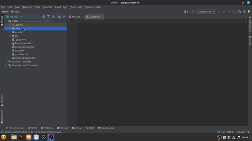Click the Build Project hammer icon

click(x=193, y=11)
